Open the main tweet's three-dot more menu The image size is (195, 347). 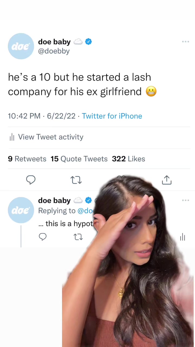186,42
